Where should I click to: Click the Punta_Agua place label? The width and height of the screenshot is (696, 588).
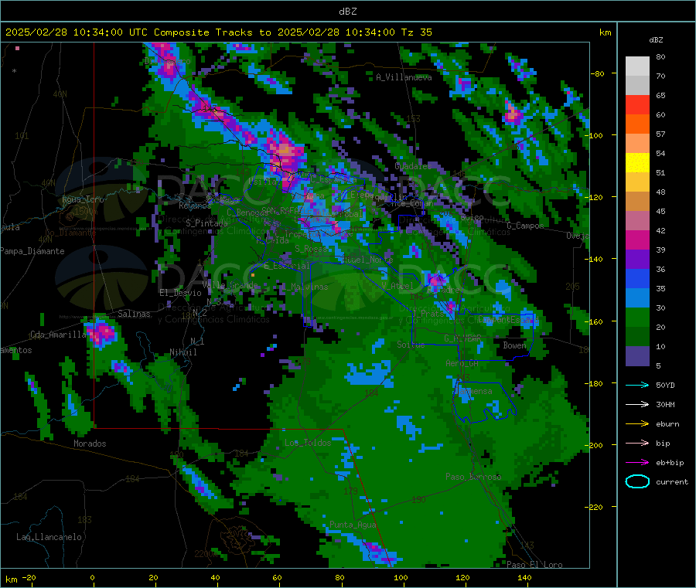(353, 525)
